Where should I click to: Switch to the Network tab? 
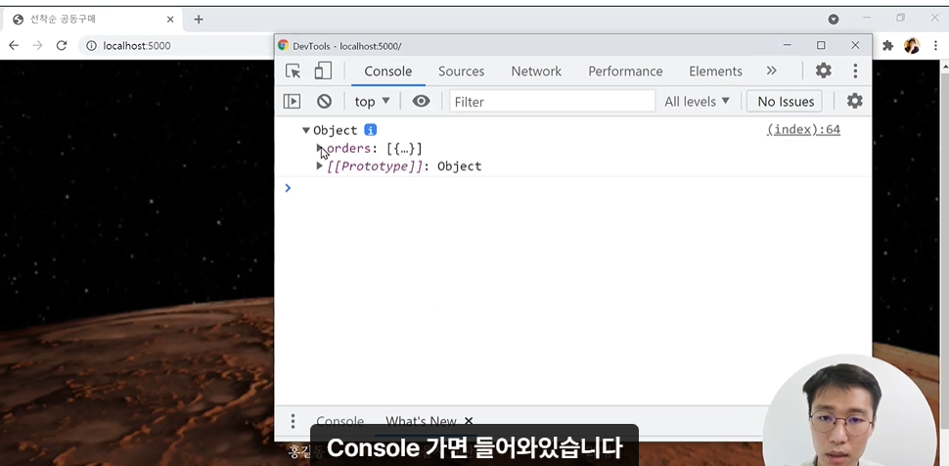coord(536,70)
